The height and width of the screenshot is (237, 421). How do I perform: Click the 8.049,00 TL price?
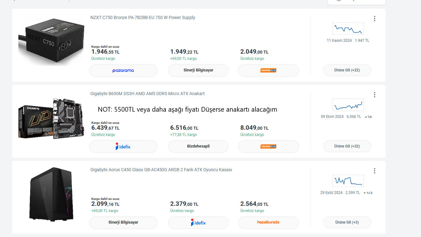point(254,128)
